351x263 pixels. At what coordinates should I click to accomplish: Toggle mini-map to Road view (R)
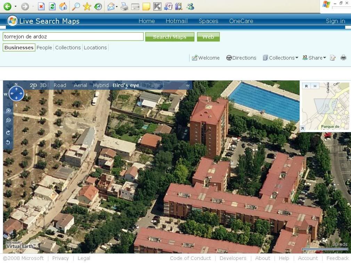click(307, 86)
